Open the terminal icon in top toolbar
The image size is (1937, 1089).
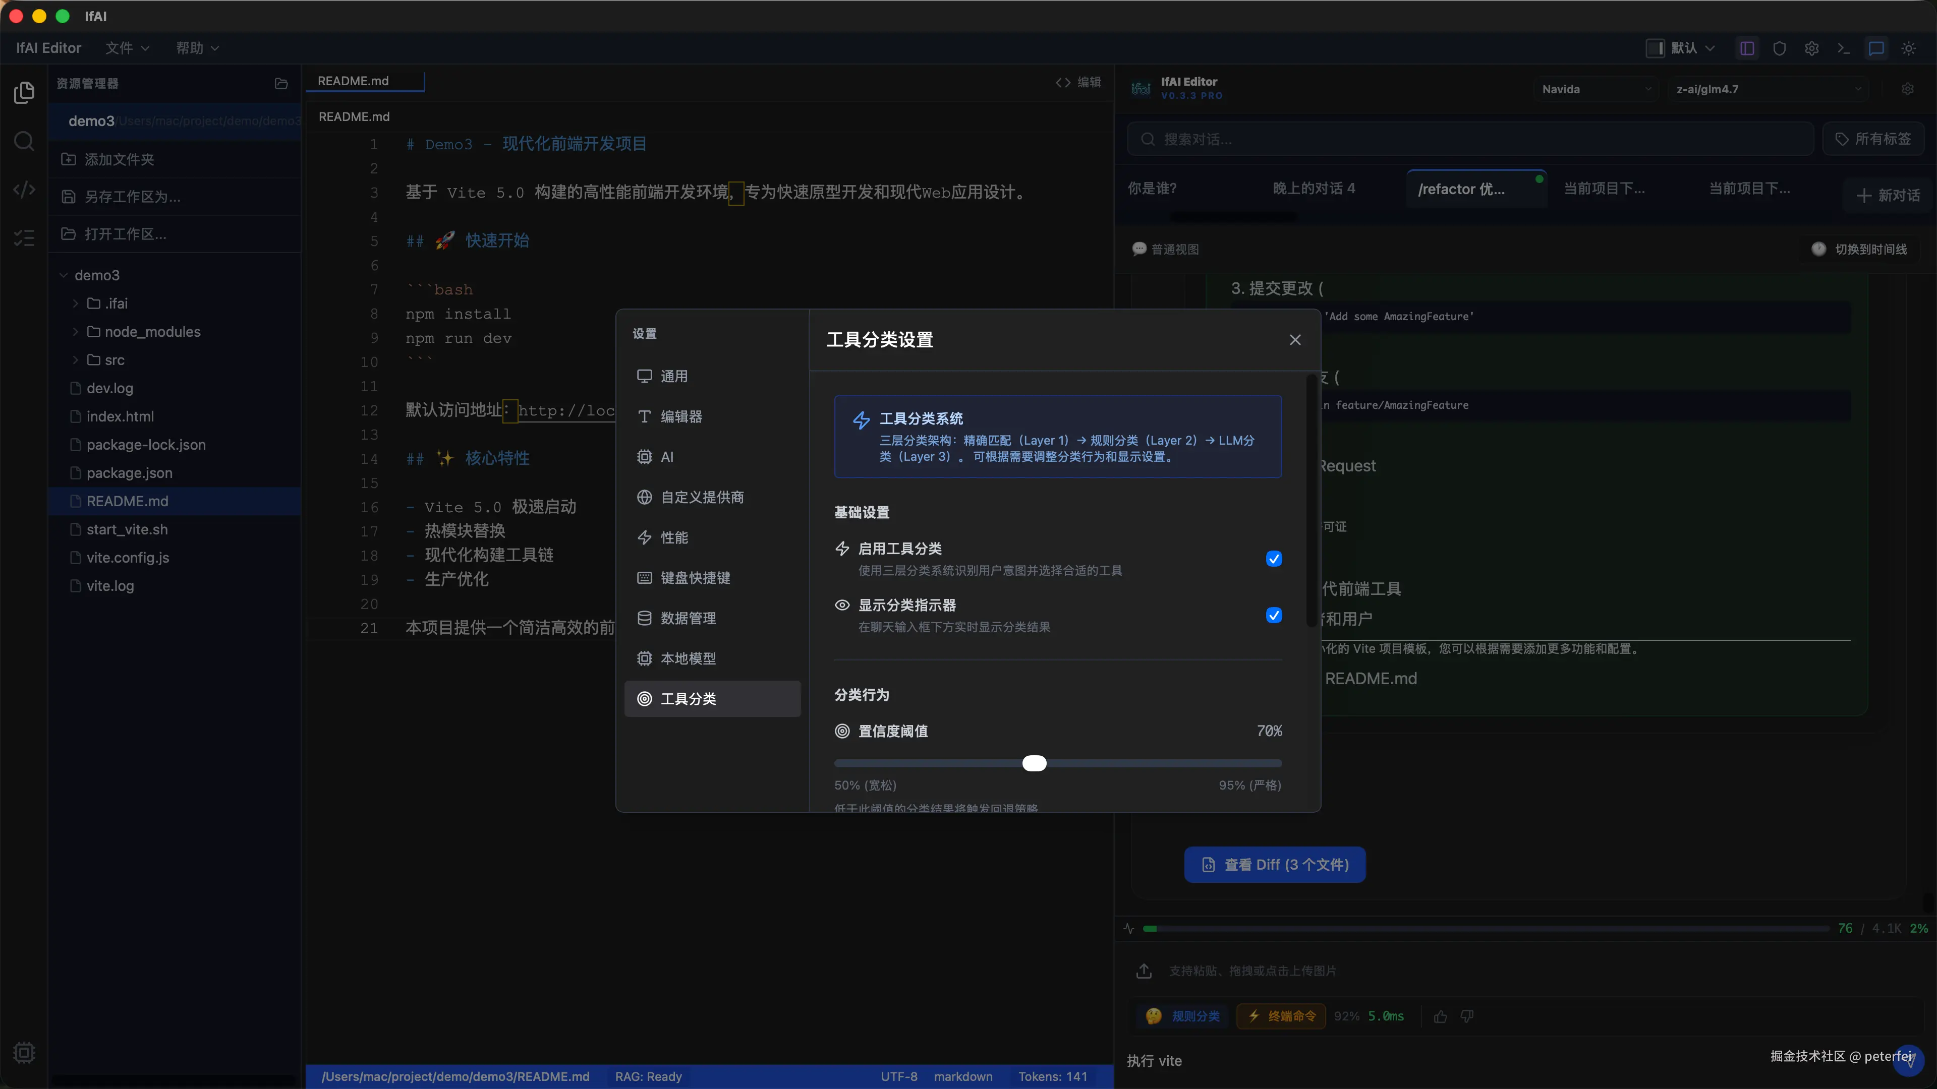tap(1844, 48)
